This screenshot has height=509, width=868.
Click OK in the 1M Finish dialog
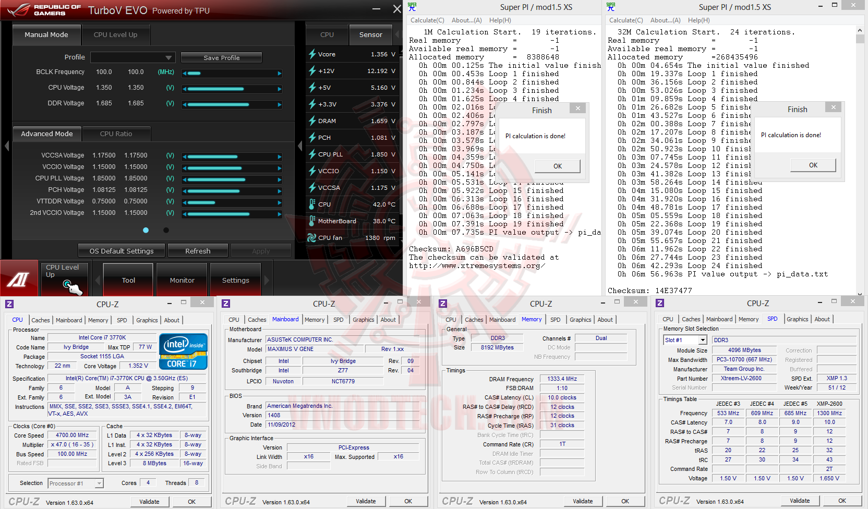pyautogui.click(x=558, y=166)
